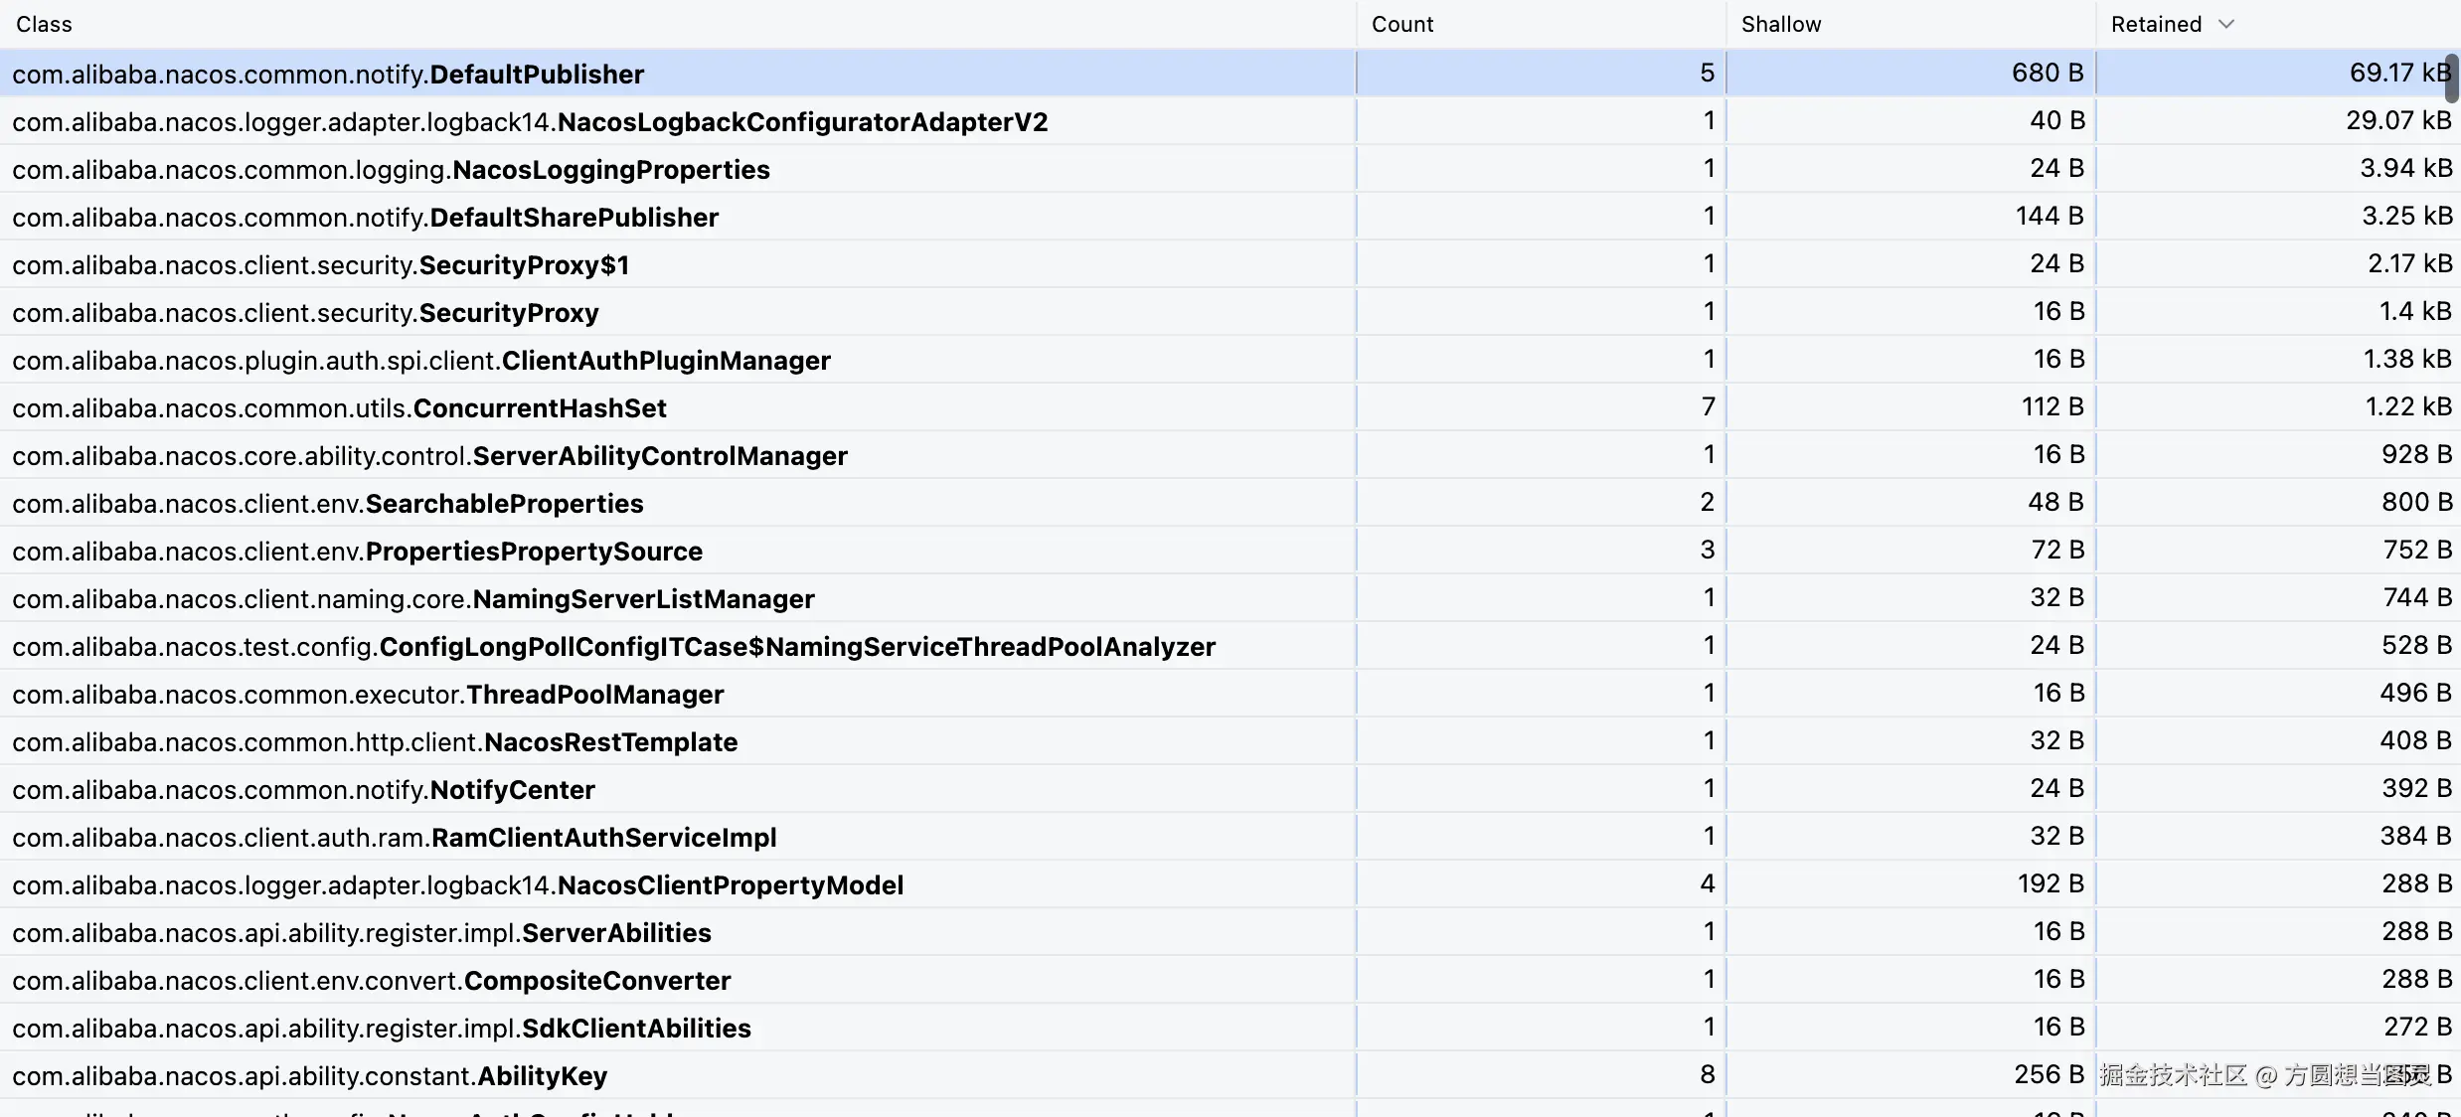Viewport: 2461px width, 1117px height.
Task: Select the CompositeConverter row
Action: [1230, 979]
